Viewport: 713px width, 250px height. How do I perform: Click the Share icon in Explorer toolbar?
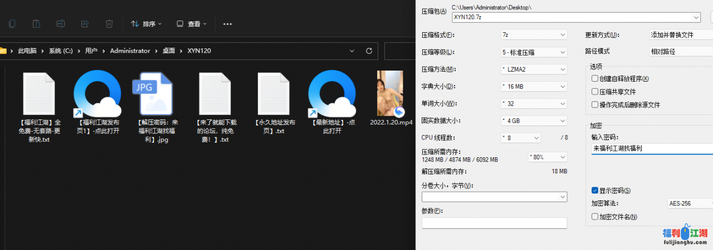pos(85,24)
